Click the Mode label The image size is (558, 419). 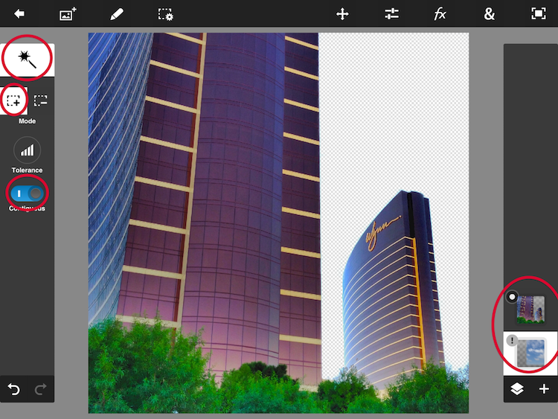point(27,121)
